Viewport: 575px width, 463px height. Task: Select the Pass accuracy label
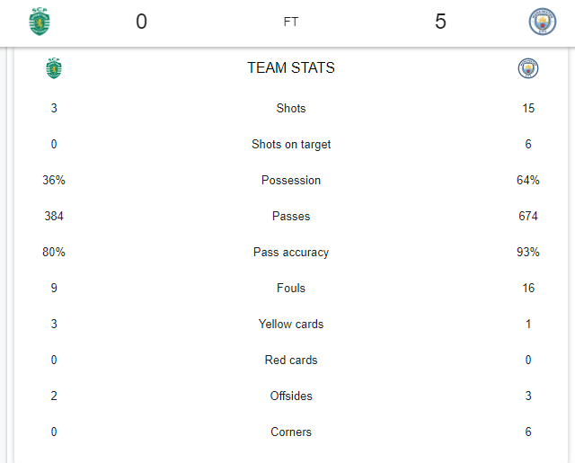291,253
